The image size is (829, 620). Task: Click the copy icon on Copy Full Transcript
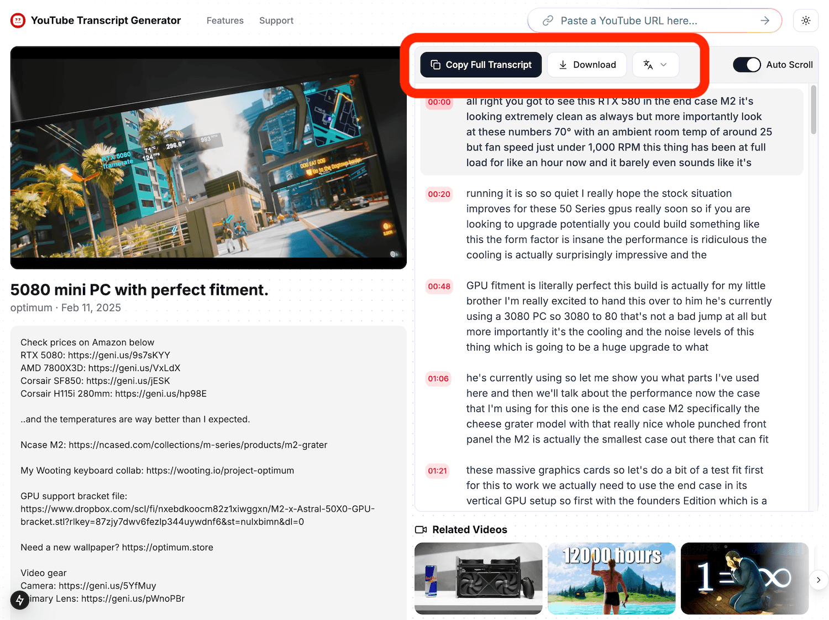click(436, 65)
